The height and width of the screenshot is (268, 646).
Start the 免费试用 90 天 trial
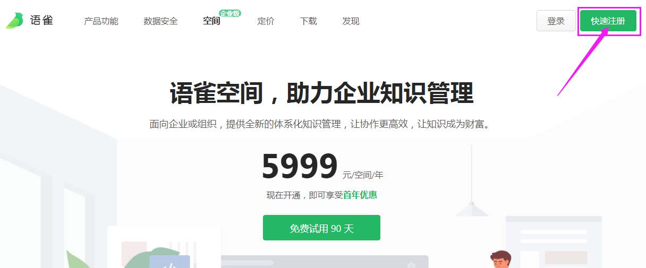point(321,228)
